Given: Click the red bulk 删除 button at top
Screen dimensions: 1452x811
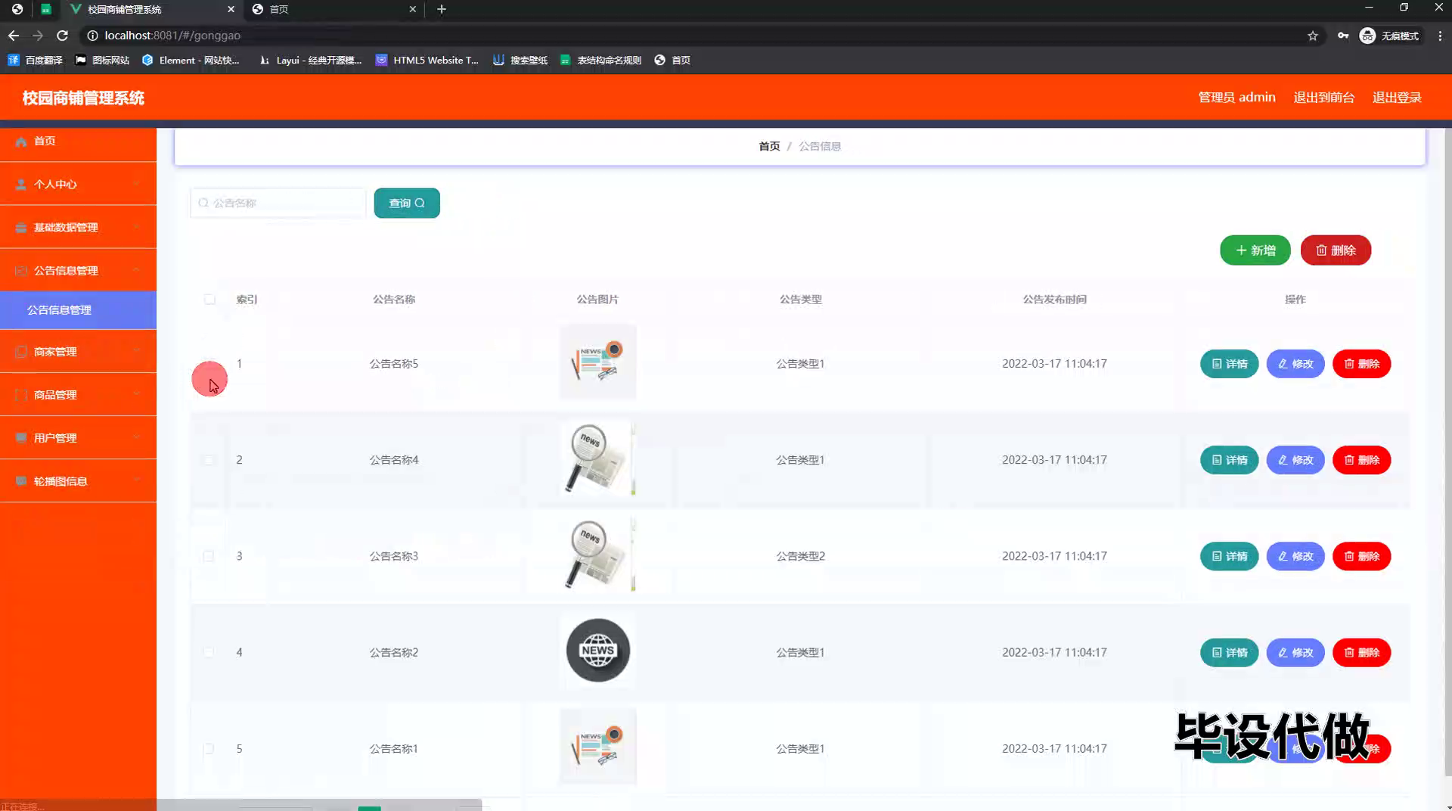Looking at the screenshot, I should (x=1336, y=250).
